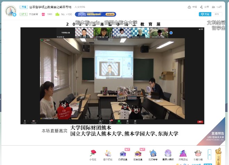Click the main live video player area
The image size is (229, 165).
112,79
